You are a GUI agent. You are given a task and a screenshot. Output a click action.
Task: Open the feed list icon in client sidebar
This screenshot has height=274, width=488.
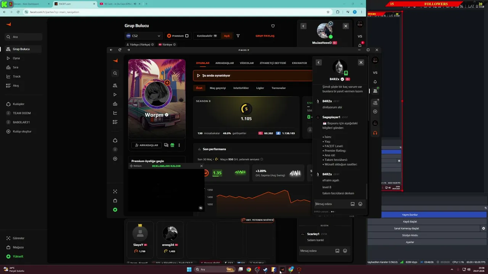[x=115, y=122]
